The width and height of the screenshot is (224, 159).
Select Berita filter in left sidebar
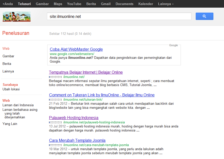click(x=7, y=64)
